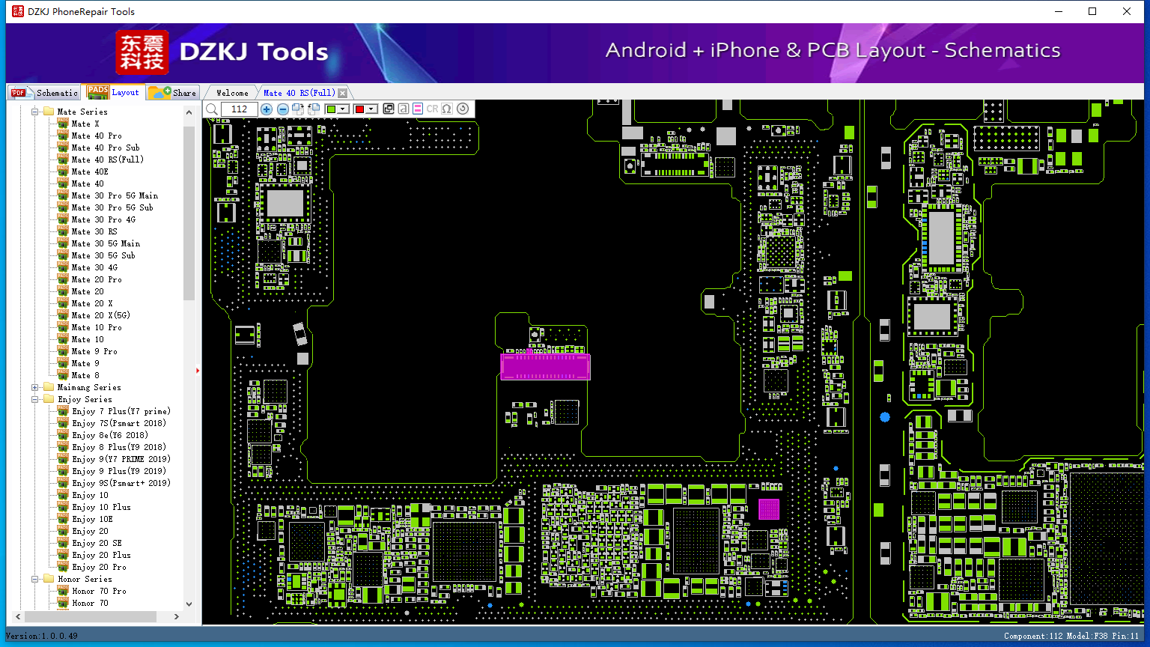Click the tree panel scroll down arrow
1150x647 pixels.
pos(189,604)
